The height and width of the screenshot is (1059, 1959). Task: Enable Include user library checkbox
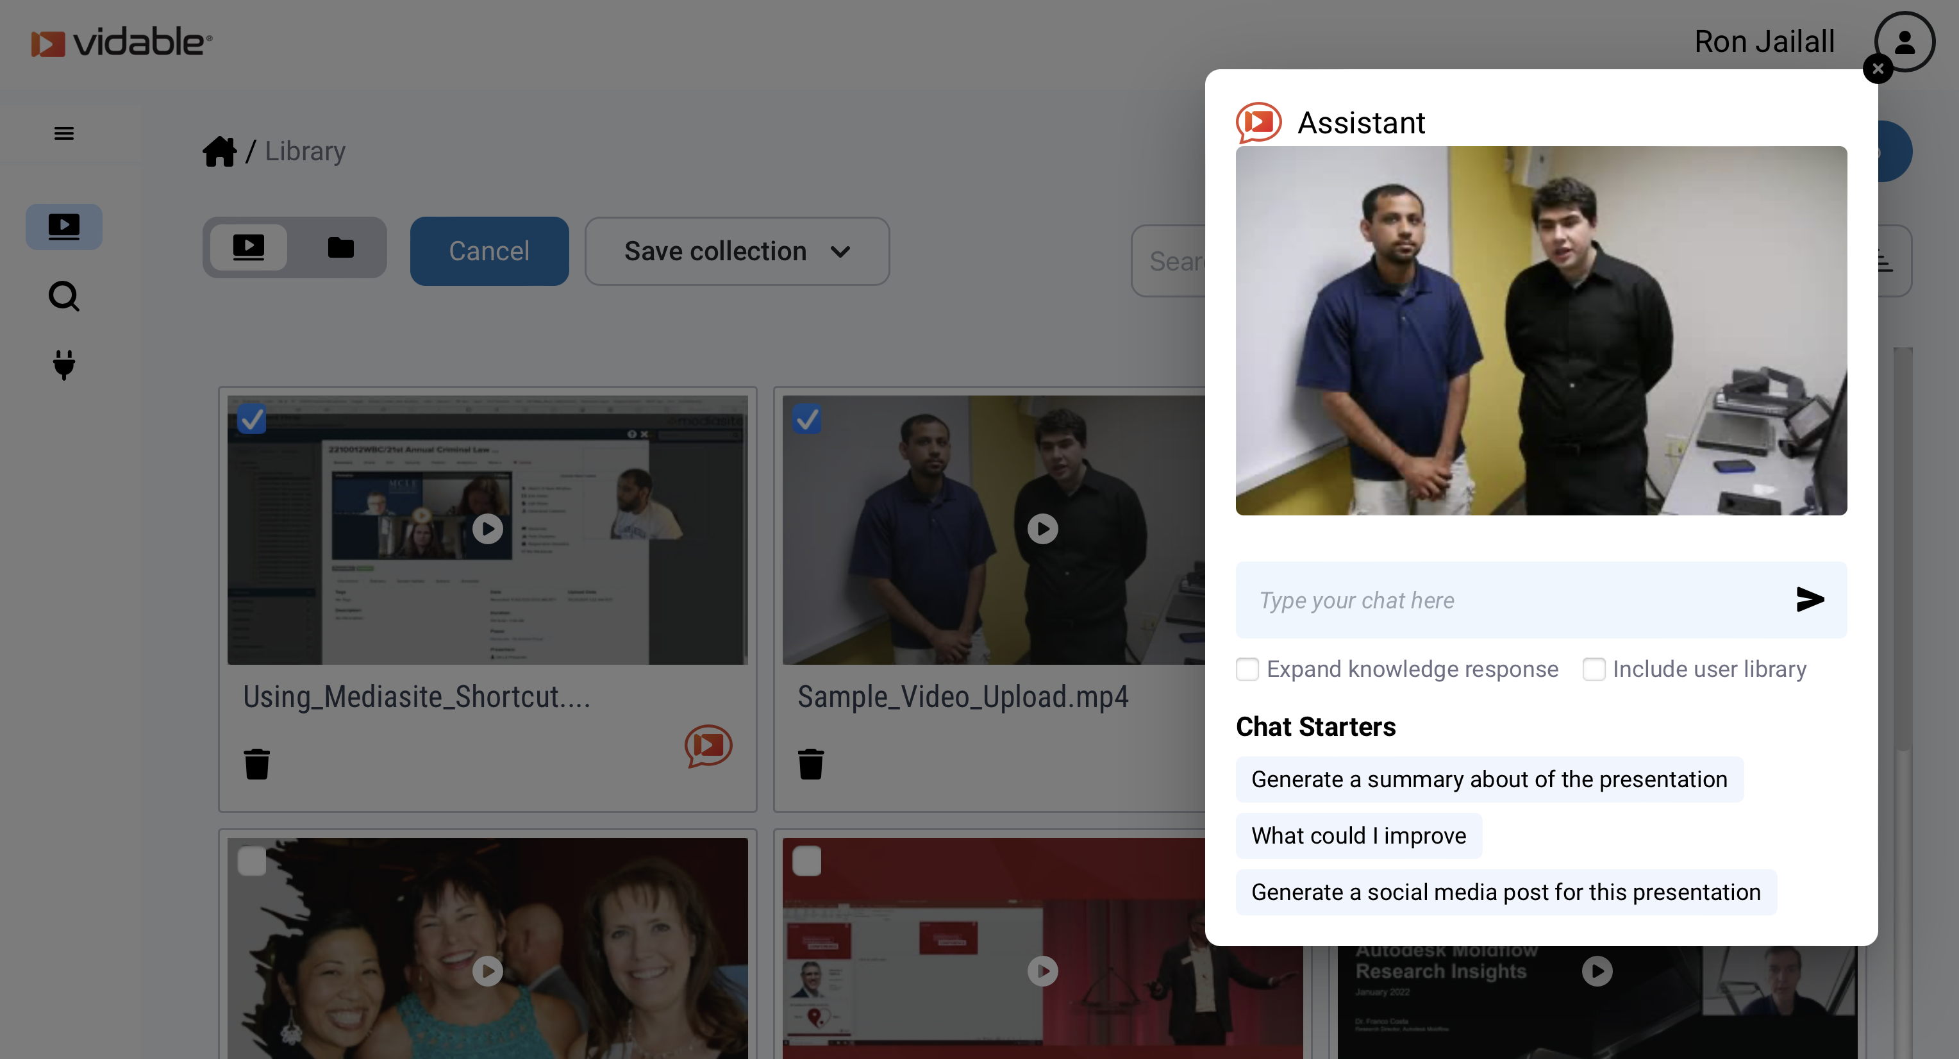click(x=1594, y=669)
